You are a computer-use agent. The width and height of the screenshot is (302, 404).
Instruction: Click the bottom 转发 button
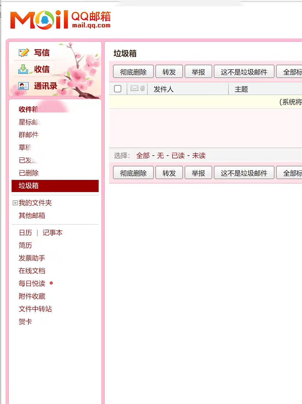point(169,173)
